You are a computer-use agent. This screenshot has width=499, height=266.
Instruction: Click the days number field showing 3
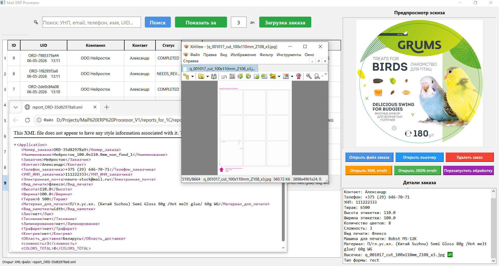[x=238, y=22]
